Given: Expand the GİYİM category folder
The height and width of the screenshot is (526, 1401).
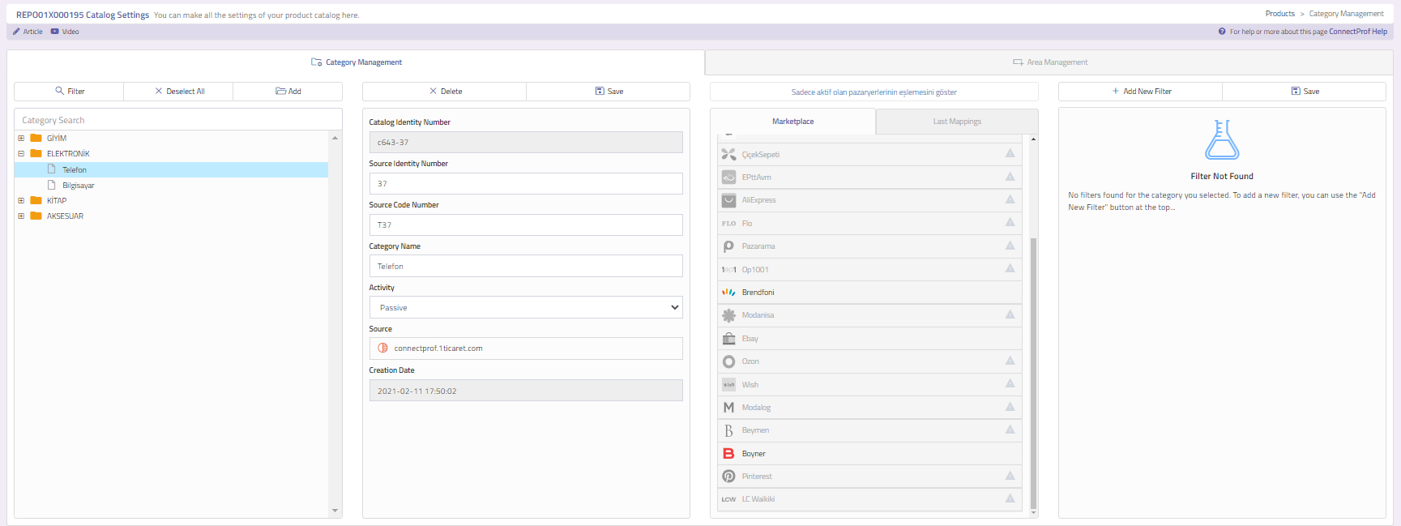Looking at the screenshot, I should click(x=21, y=139).
